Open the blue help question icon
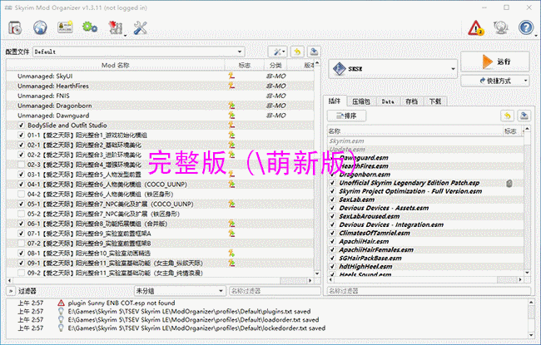 coord(526,27)
